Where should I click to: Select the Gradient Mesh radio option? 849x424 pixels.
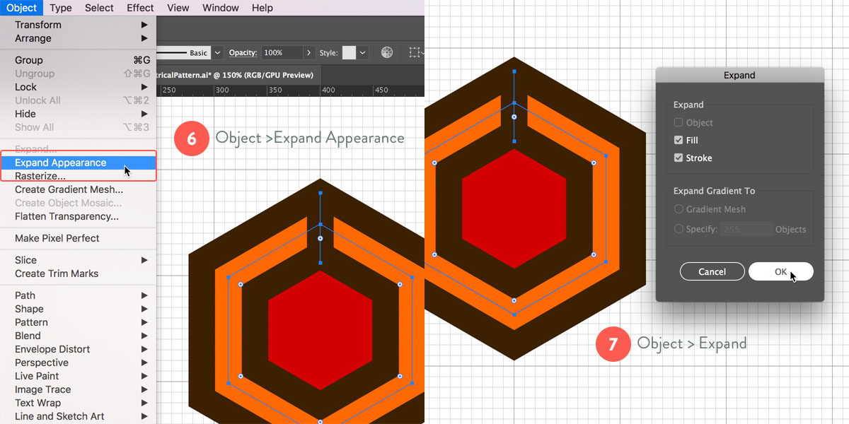(679, 209)
